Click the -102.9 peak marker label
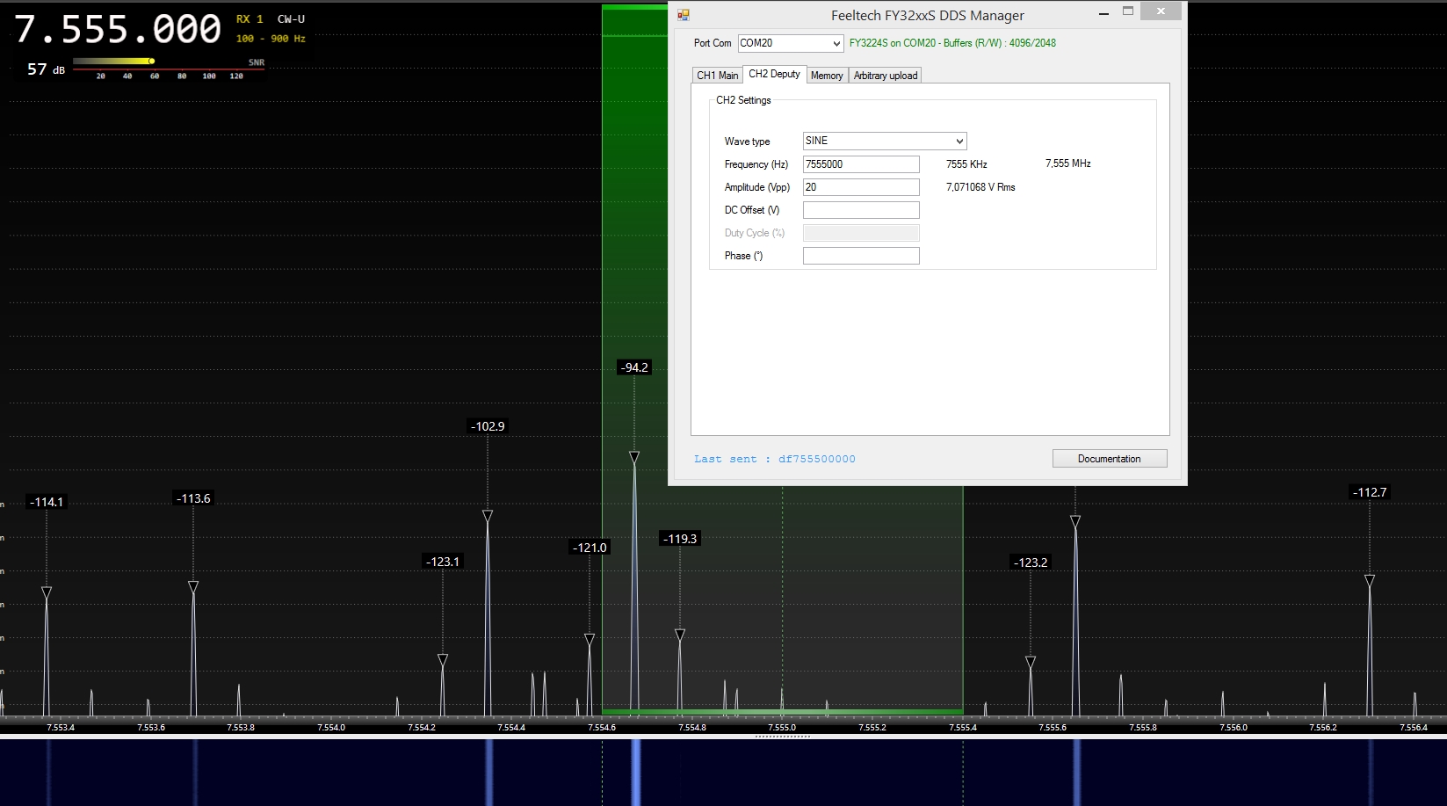 point(488,426)
